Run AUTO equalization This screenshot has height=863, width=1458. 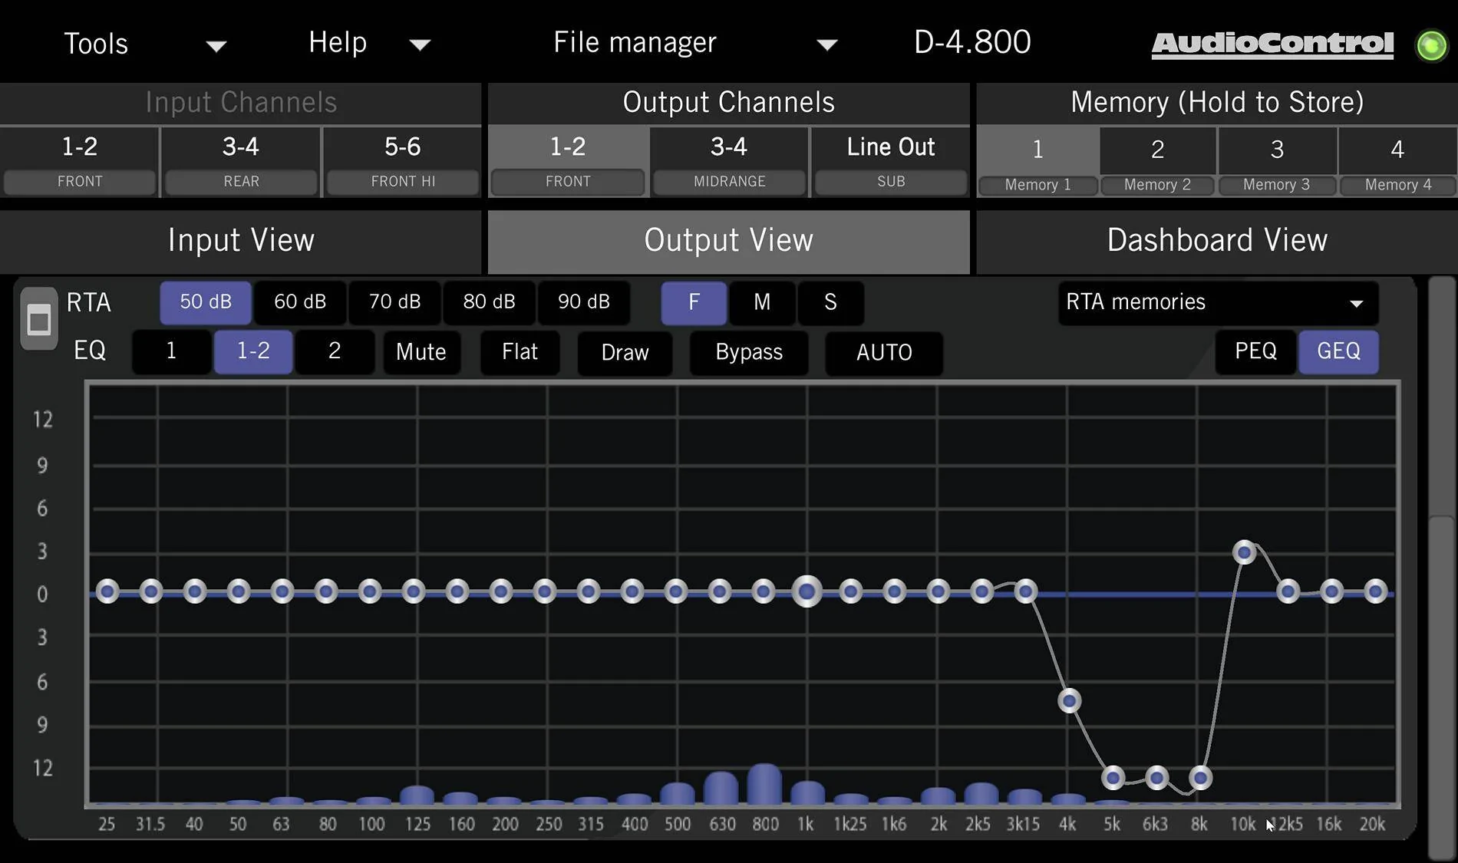[x=884, y=353]
